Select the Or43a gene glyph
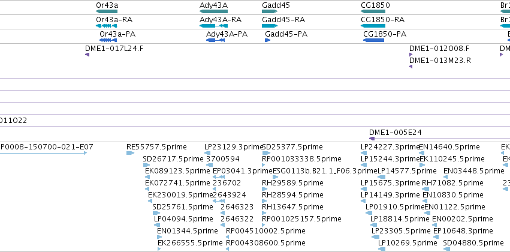510x252 pixels. tap(107, 11)
